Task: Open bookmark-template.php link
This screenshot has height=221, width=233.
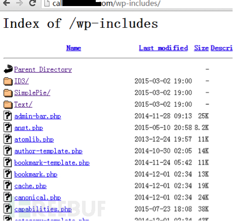Action: tap(52, 163)
